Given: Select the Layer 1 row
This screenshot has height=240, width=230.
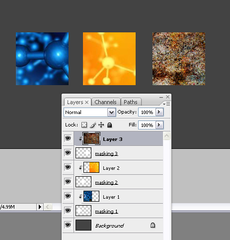Looking at the screenshot, I should click(118, 196).
